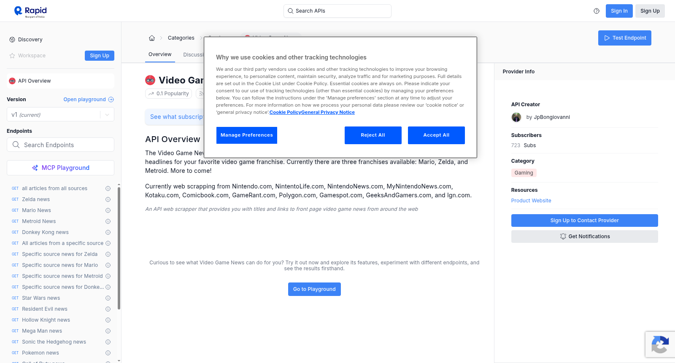Click Sign Up to Contact Provider
Screen dimensions: 675x363
tap(584, 220)
